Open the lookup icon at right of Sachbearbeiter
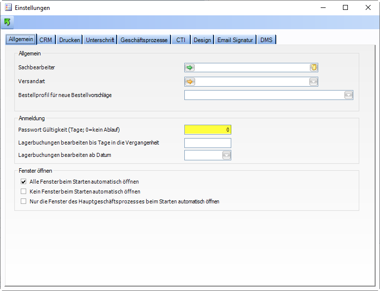Image resolution: width=380 pixels, height=291 pixels. (313, 68)
